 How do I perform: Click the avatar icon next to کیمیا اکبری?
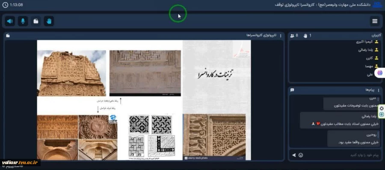376,42
